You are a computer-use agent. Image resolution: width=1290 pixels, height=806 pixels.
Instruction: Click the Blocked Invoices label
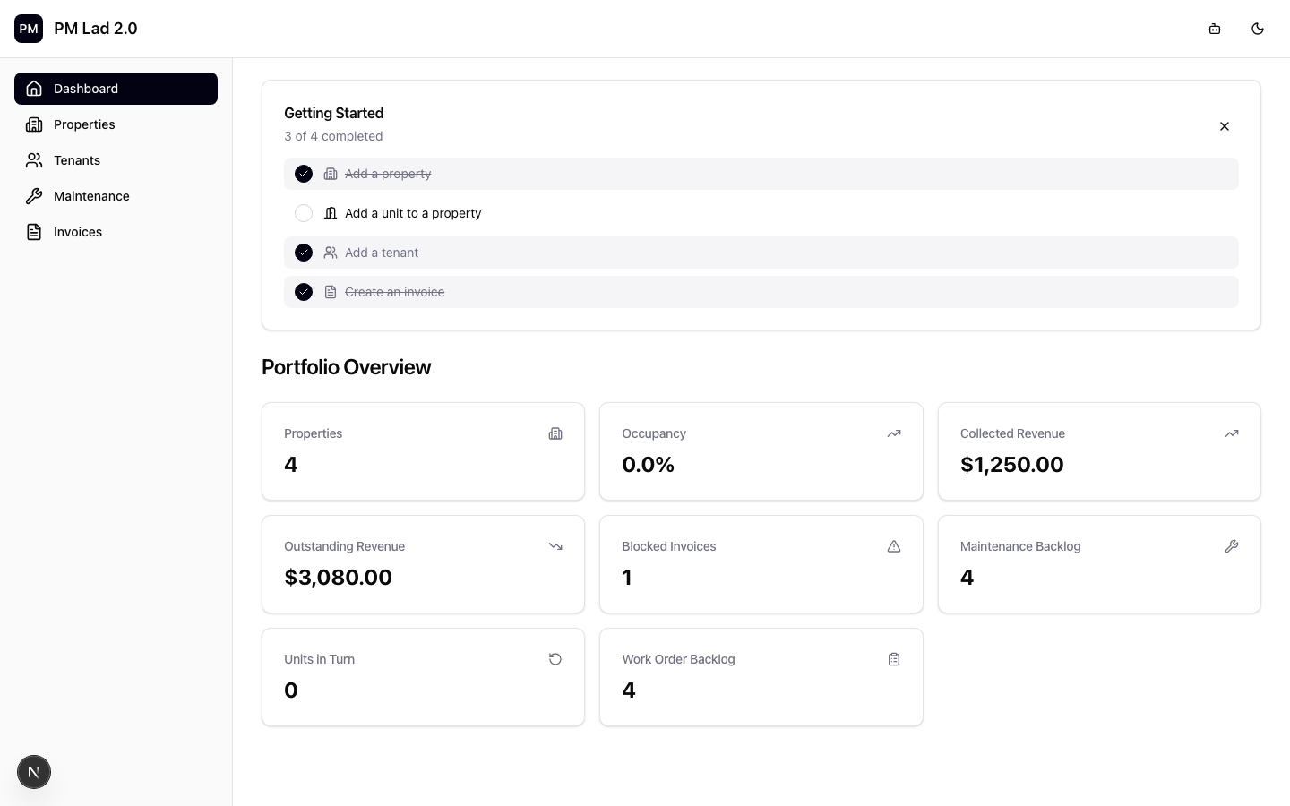(x=669, y=546)
